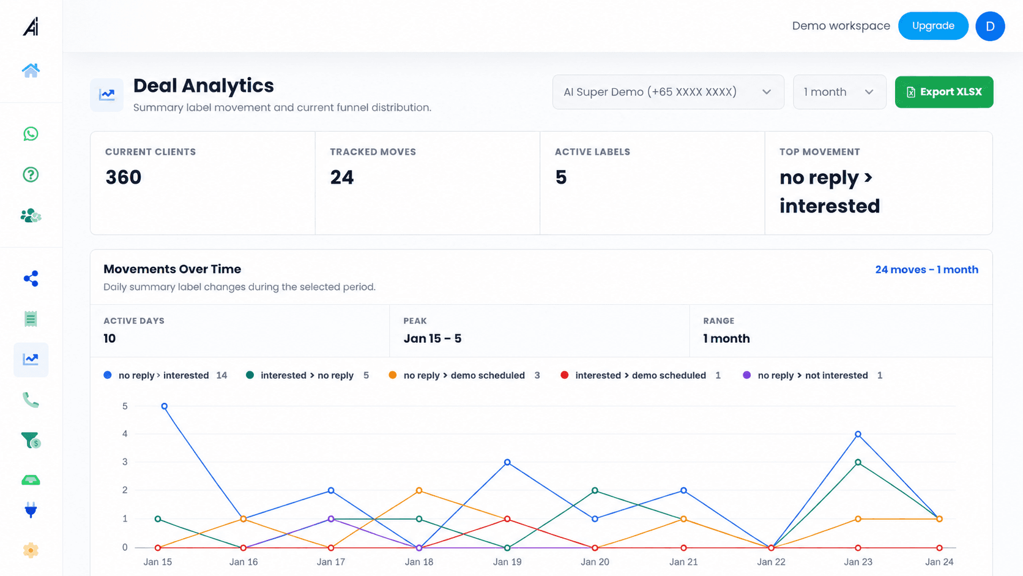This screenshot has width=1023, height=576.
Task: Open the phone calls icon in sidebar
Action: point(31,400)
